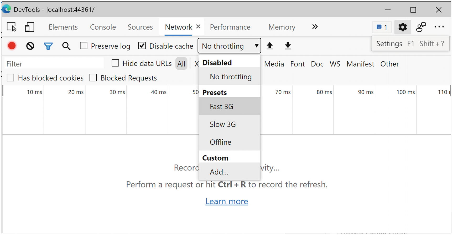
Task: Open network search with the magnifier icon
Action: pyautogui.click(x=66, y=46)
